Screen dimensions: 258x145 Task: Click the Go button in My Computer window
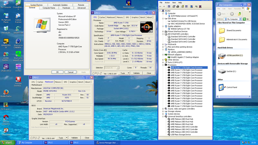coord(246,19)
